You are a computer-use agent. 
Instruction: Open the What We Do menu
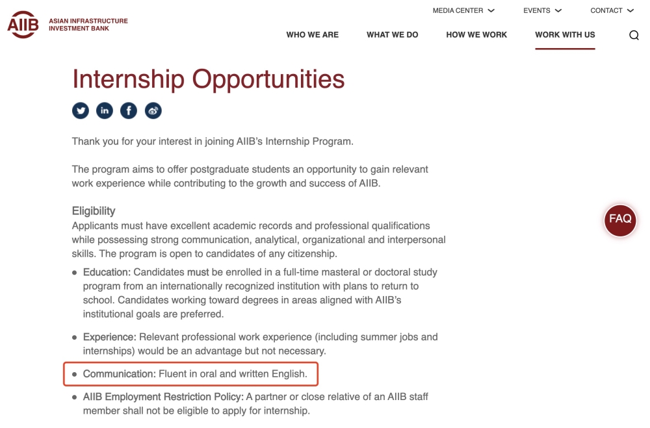392,35
